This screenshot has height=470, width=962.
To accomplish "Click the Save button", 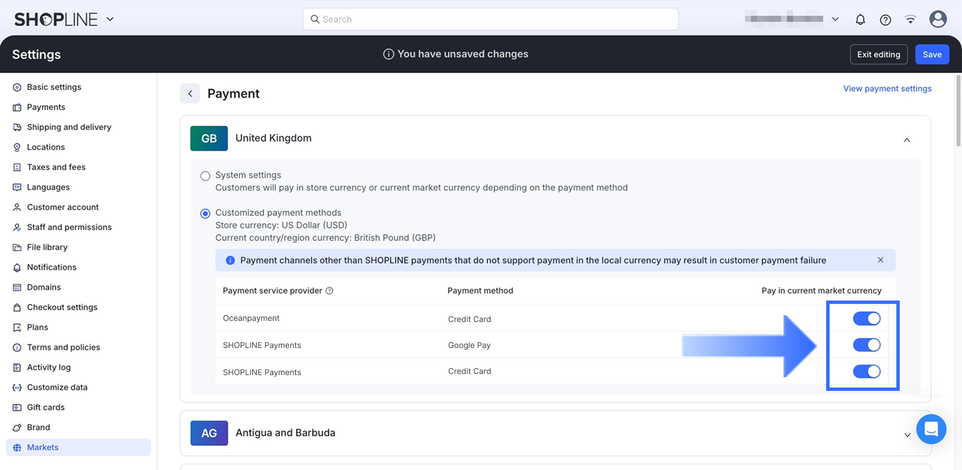I will 932,54.
